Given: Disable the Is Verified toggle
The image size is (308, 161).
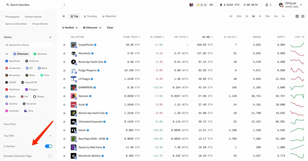Looking at the screenshot, I should coord(49,146).
